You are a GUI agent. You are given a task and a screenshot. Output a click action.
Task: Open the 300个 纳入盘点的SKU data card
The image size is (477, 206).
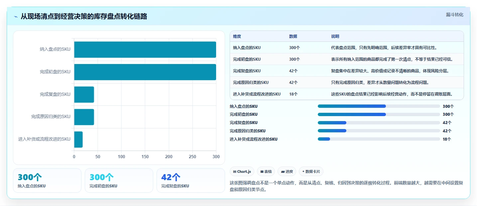click(47, 180)
